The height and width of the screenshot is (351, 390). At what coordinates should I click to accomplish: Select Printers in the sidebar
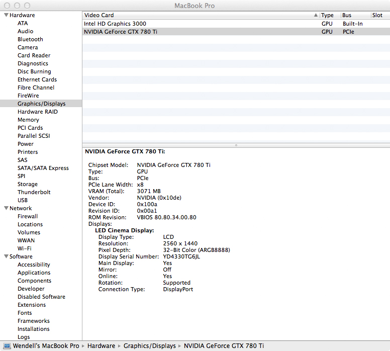[x=28, y=152]
